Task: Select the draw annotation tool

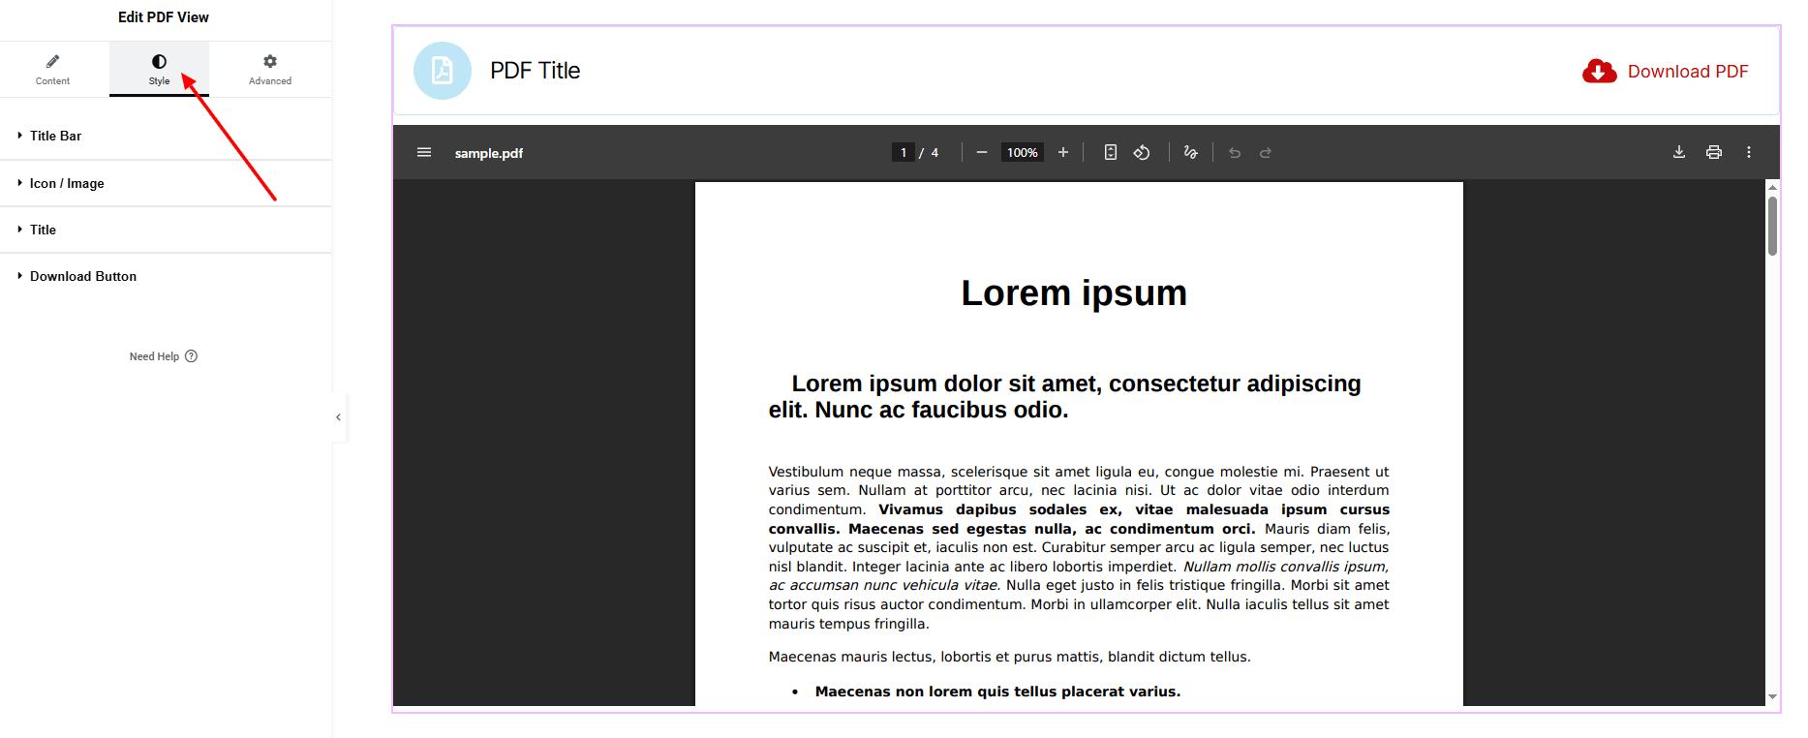Action: click(1190, 152)
